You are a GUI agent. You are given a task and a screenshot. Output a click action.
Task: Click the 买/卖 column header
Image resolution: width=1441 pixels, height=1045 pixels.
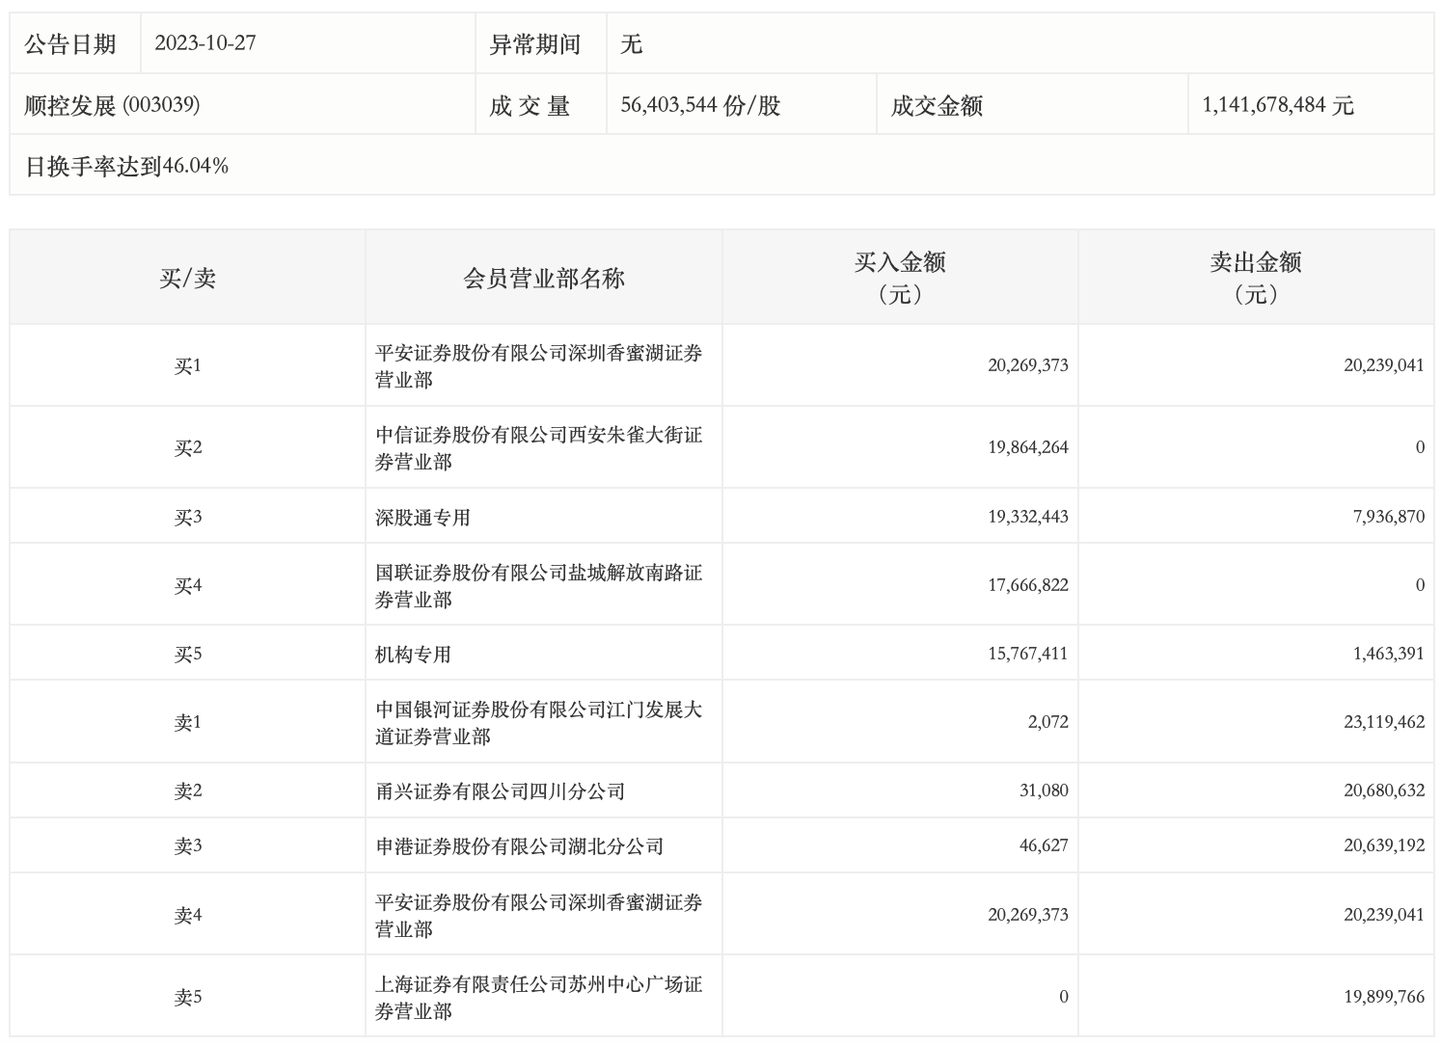point(187,279)
